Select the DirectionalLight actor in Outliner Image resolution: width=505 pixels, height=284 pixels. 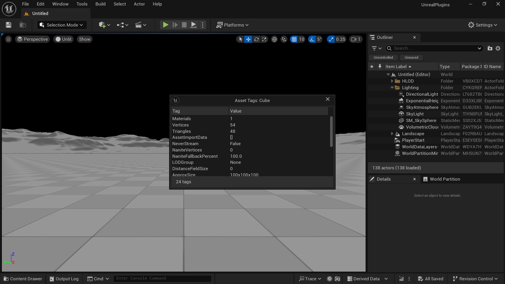(x=436, y=94)
